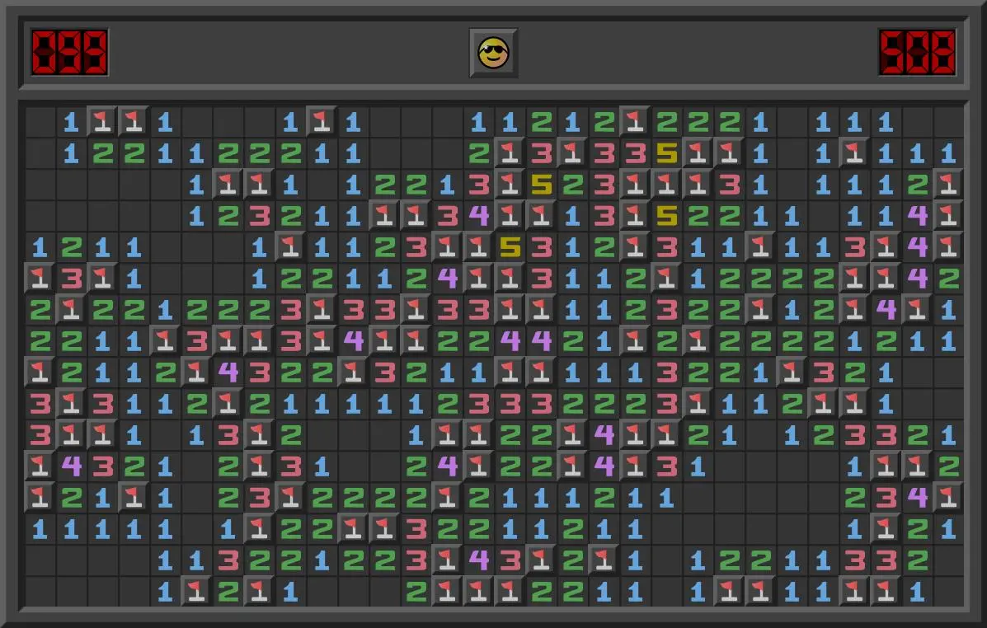This screenshot has width=987, height=628.
Task: Click the purple 4 in the seventh row
Action: pos(886,310)
